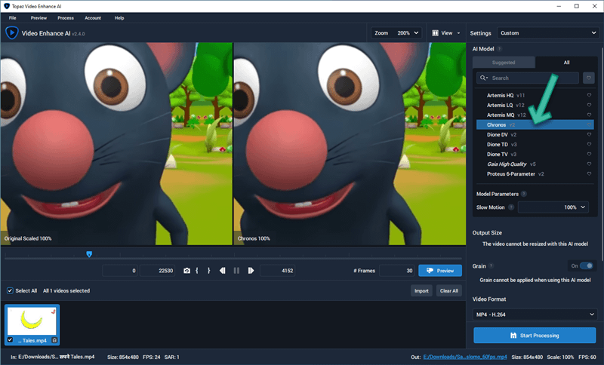This screenshot has height=365, width=604.
Task: Open the Slow Motion 100% dropdown
Action: click(553, 207)
